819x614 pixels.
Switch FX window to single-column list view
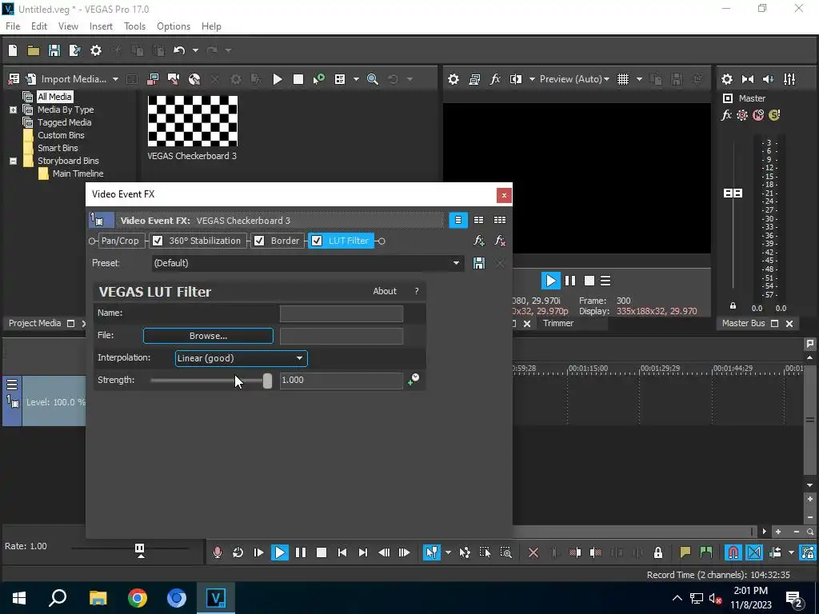click(458, 220)
